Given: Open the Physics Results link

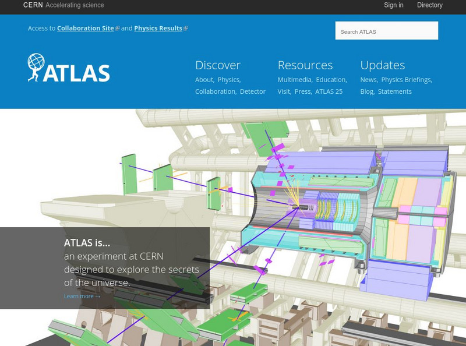Looking at the screenshot, I should click(x=158, y=28).
